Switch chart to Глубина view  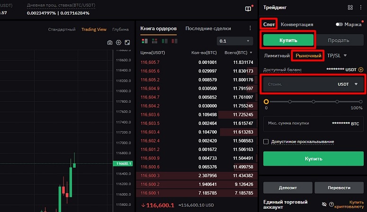120,29
